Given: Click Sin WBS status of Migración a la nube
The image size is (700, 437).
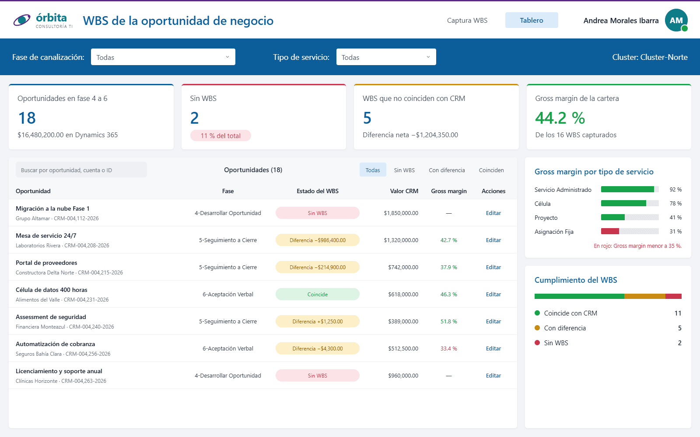Looking at the screenshot, I should click(x=318, y=213).
